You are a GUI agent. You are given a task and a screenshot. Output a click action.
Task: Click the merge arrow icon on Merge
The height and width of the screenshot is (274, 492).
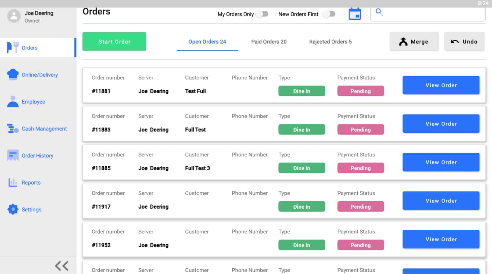point(403,42)
